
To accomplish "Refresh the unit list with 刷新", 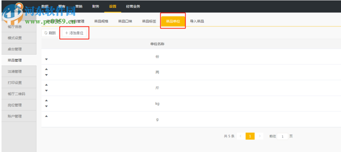I will (x=50, y=33).
